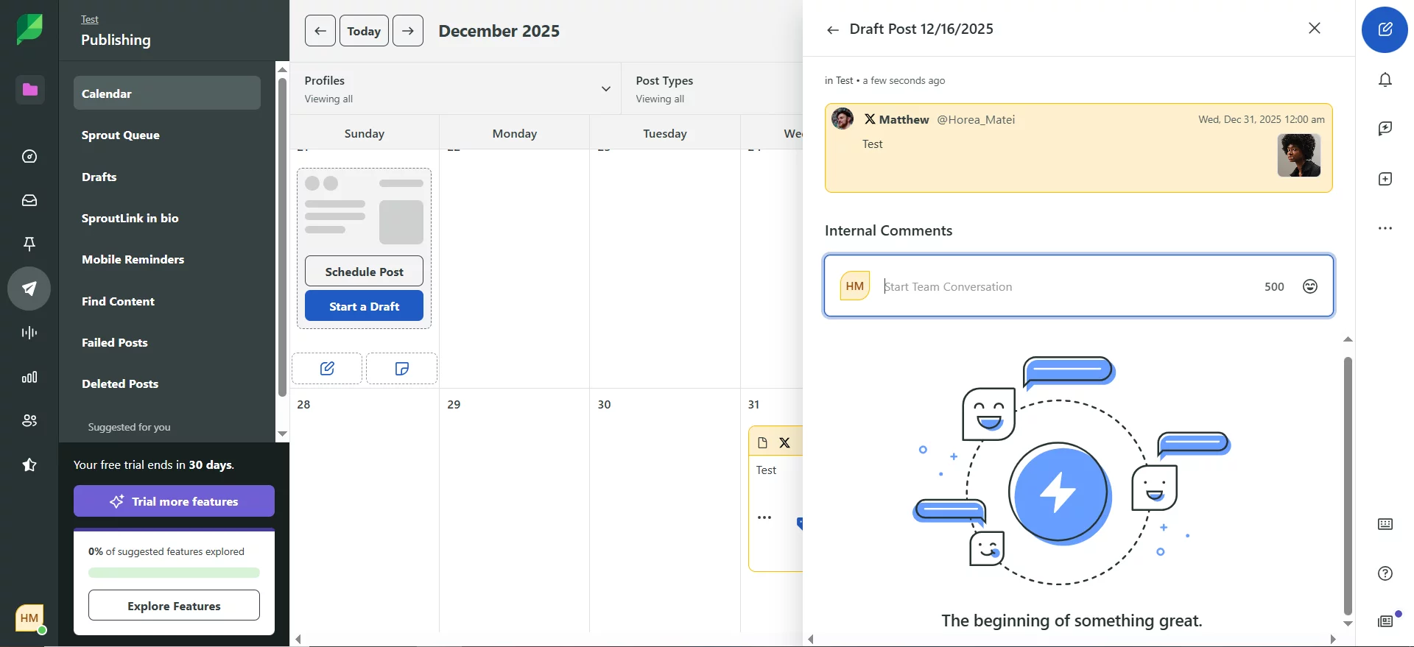This screenshot has height=647, width=1414.
Task: Open the compass dashboard icon
Action: [x=29, y=156]
